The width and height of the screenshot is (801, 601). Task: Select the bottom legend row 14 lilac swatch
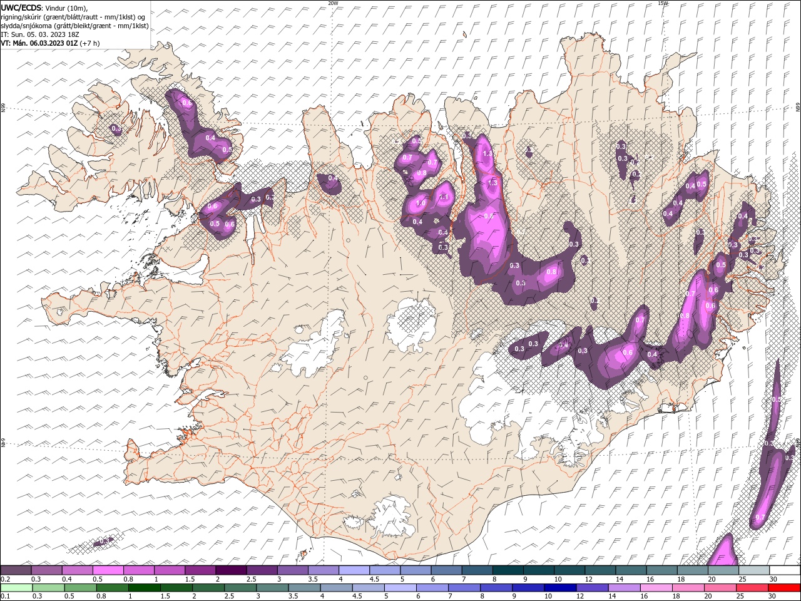coord(625,588)
